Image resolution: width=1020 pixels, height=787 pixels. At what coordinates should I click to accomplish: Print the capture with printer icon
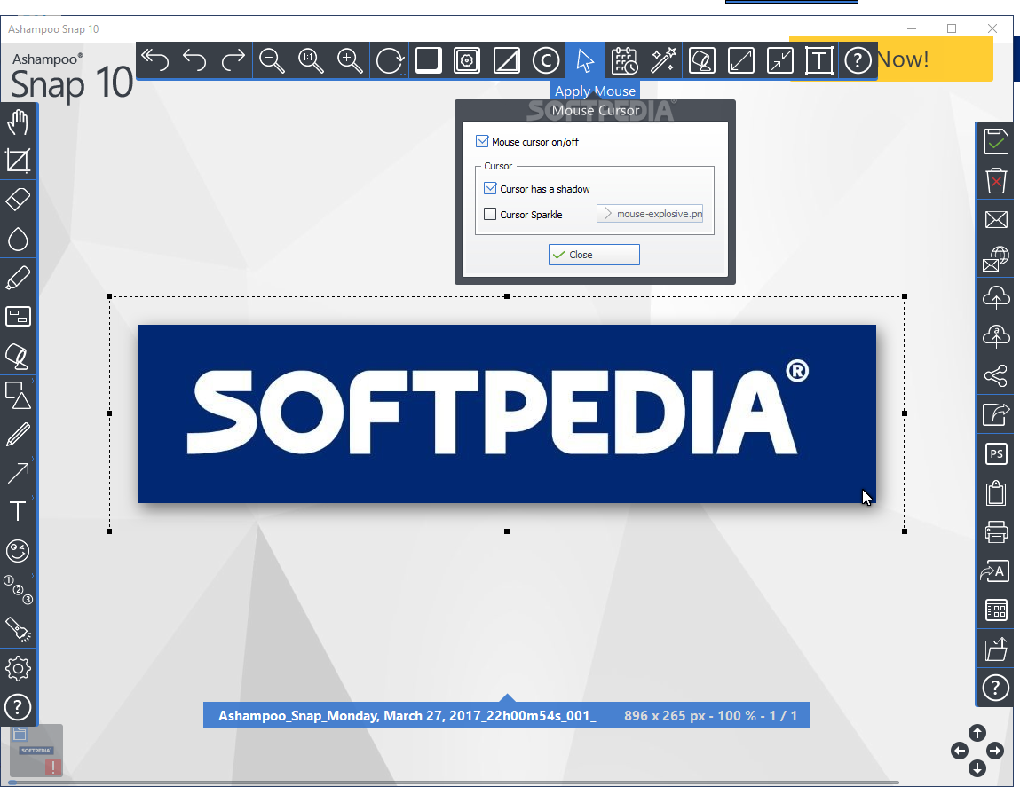click(996, 531)
